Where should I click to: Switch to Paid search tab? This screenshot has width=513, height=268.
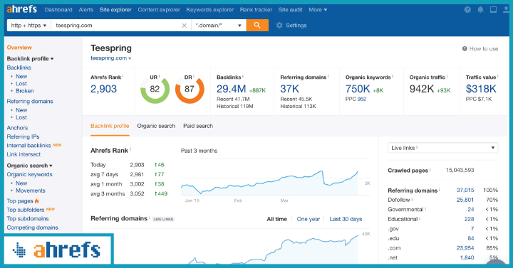coord(198,126)
